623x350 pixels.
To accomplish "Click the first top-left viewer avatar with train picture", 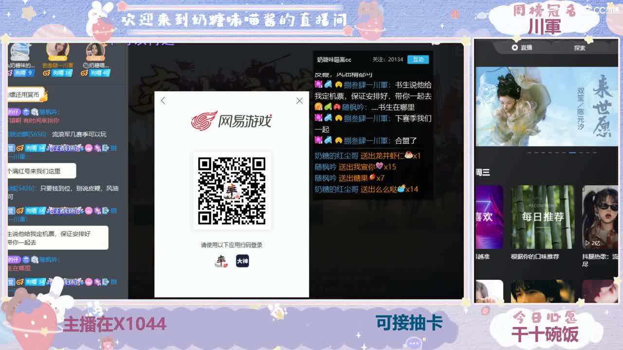I will (x=19, y=51).
